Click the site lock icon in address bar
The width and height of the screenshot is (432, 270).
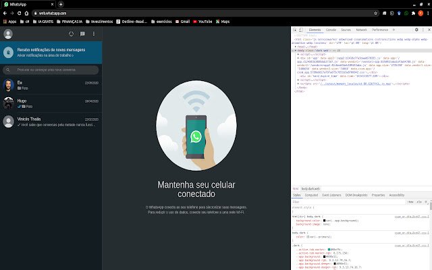pyautogui.click(x=35, y=13)
